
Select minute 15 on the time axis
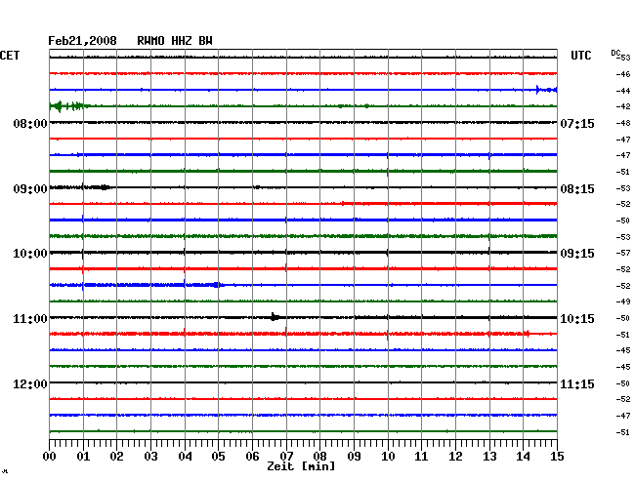pos(557,456)
